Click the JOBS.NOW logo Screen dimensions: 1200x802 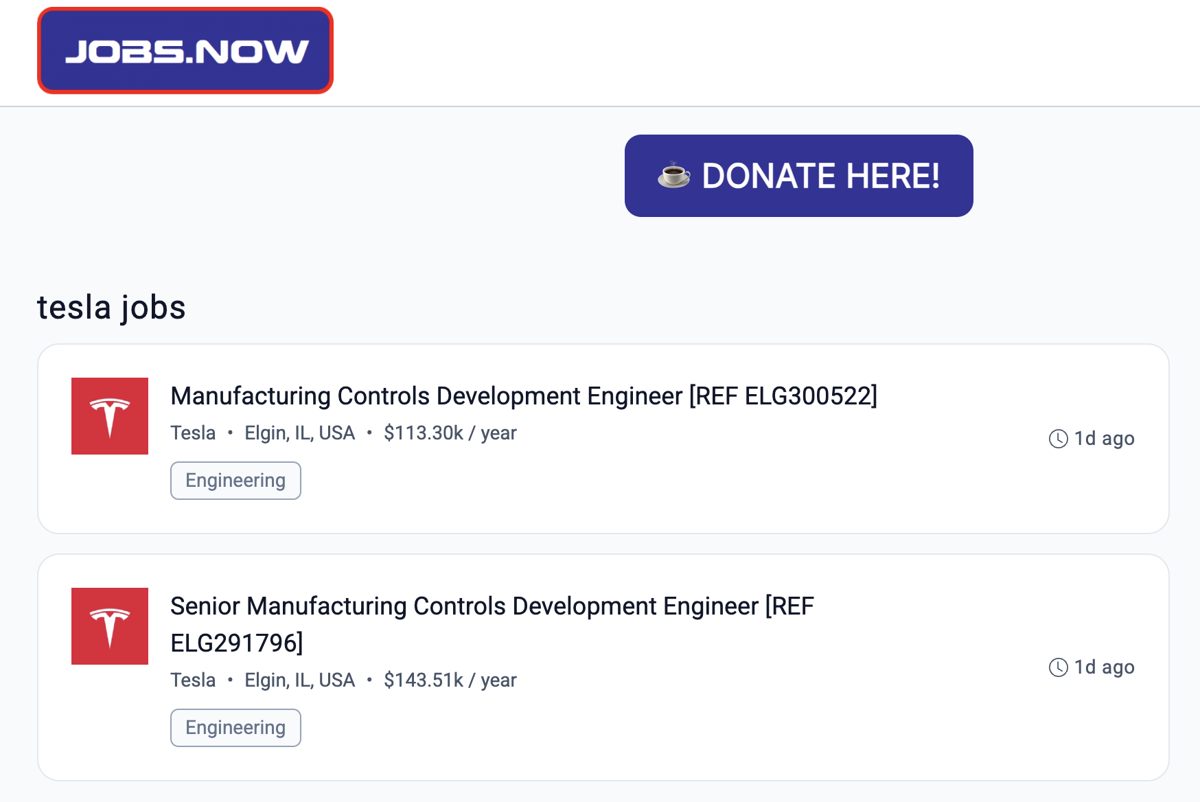185,51
